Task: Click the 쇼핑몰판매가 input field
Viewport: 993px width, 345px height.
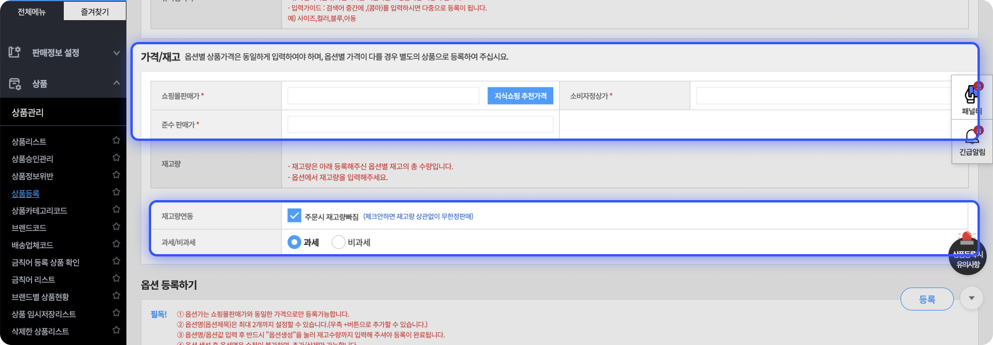Action: (x=383, y=96)
